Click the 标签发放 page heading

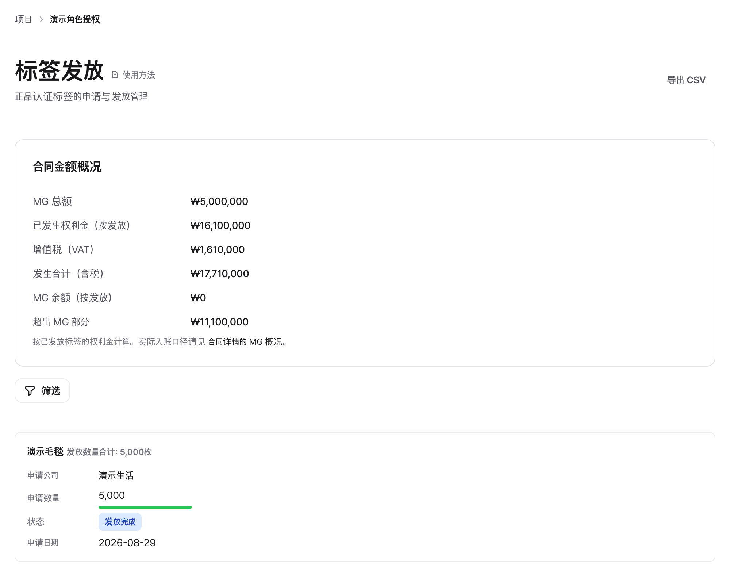coord(59,71)
